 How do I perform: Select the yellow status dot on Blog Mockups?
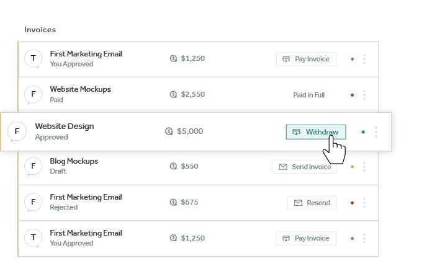(352, 167)
